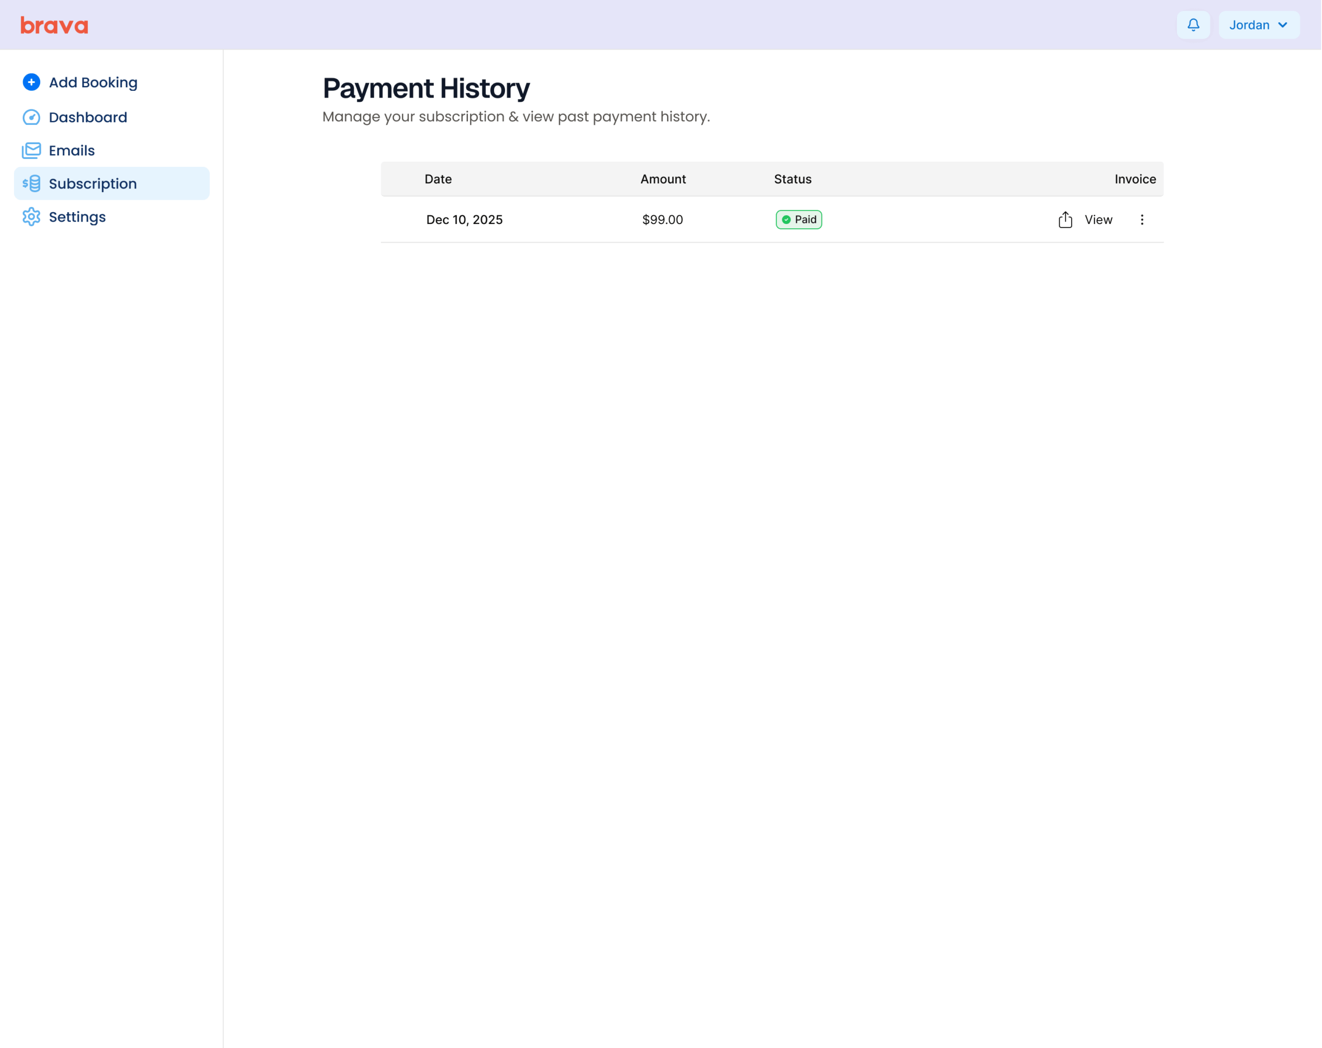Click the Dashboard gauge icon
1322x1048 pixels.
(32, 117)
